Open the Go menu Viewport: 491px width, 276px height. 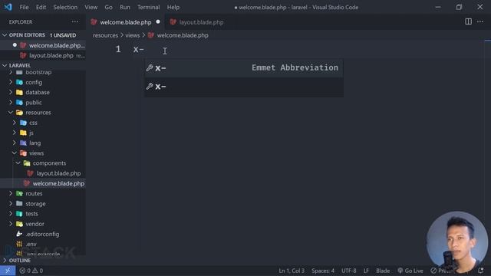[x=108, y=7]
